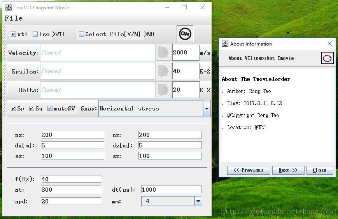338x219 pixels.
Task: Check the iso checkbox
Action: click(x=35, y=34)
